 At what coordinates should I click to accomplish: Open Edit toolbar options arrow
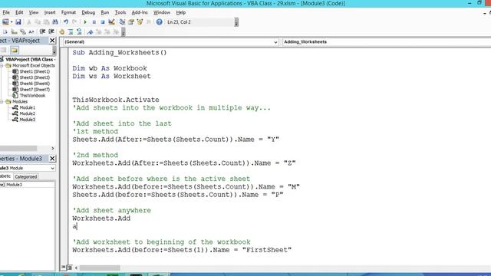tap(124, 32)
